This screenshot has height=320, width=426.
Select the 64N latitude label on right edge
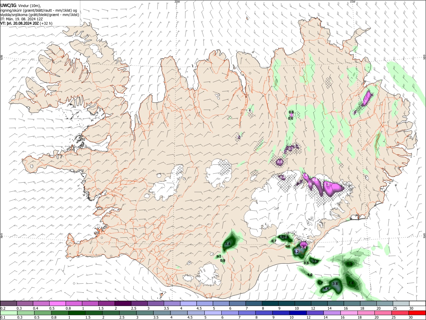coord(424,235)
